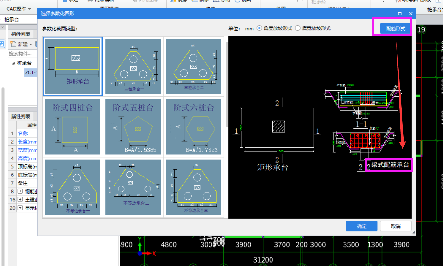The width and height of the screenshot is (443, 266).
Task: Choose the 不等边承台二 section thumbnail
Action: (133, 187)
